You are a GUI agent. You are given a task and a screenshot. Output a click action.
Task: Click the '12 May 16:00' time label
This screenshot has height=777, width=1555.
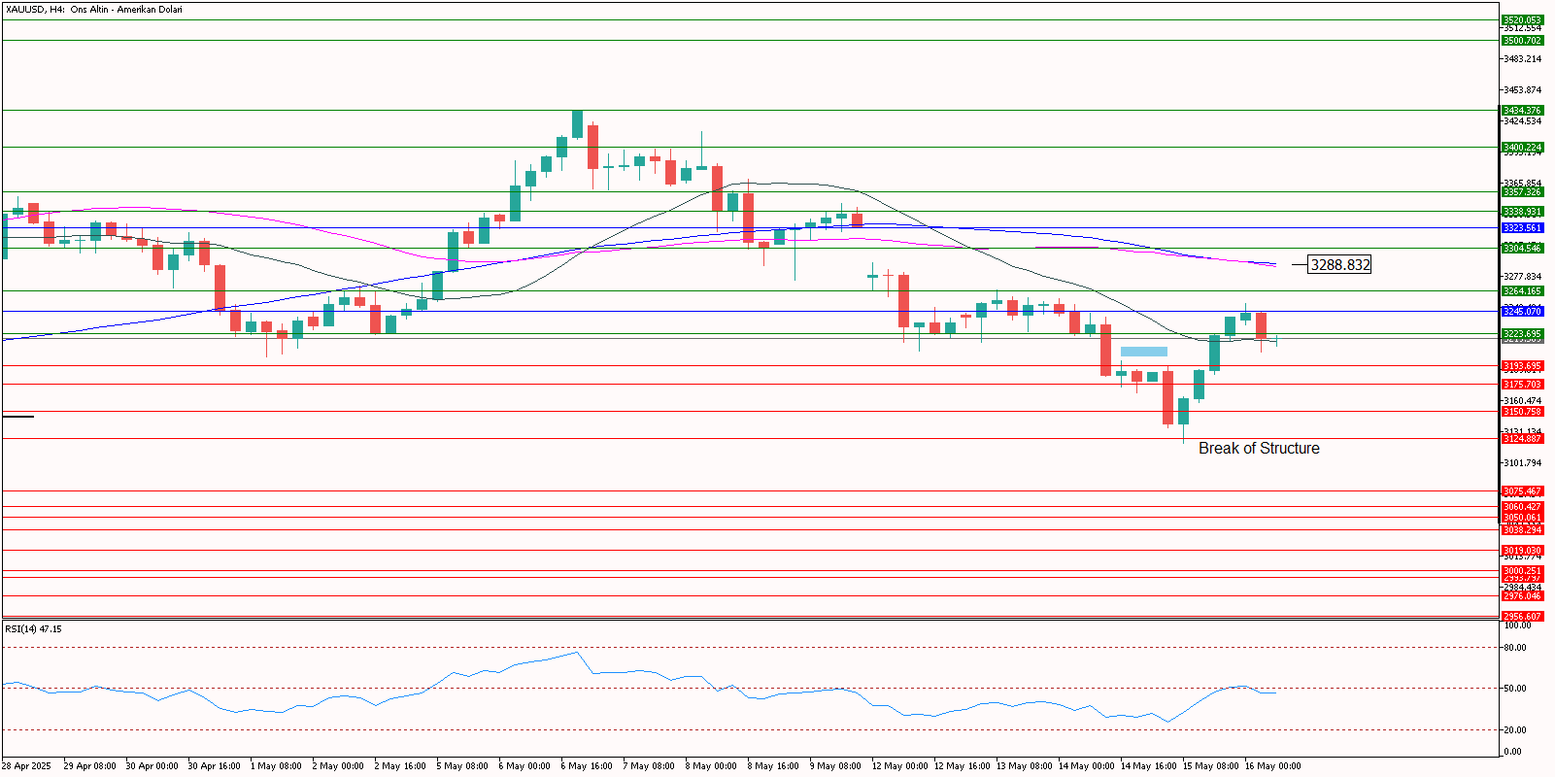click(962, 765)
